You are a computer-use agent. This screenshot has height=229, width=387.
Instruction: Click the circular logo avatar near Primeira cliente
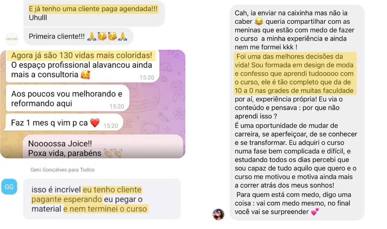click(12, 39)
